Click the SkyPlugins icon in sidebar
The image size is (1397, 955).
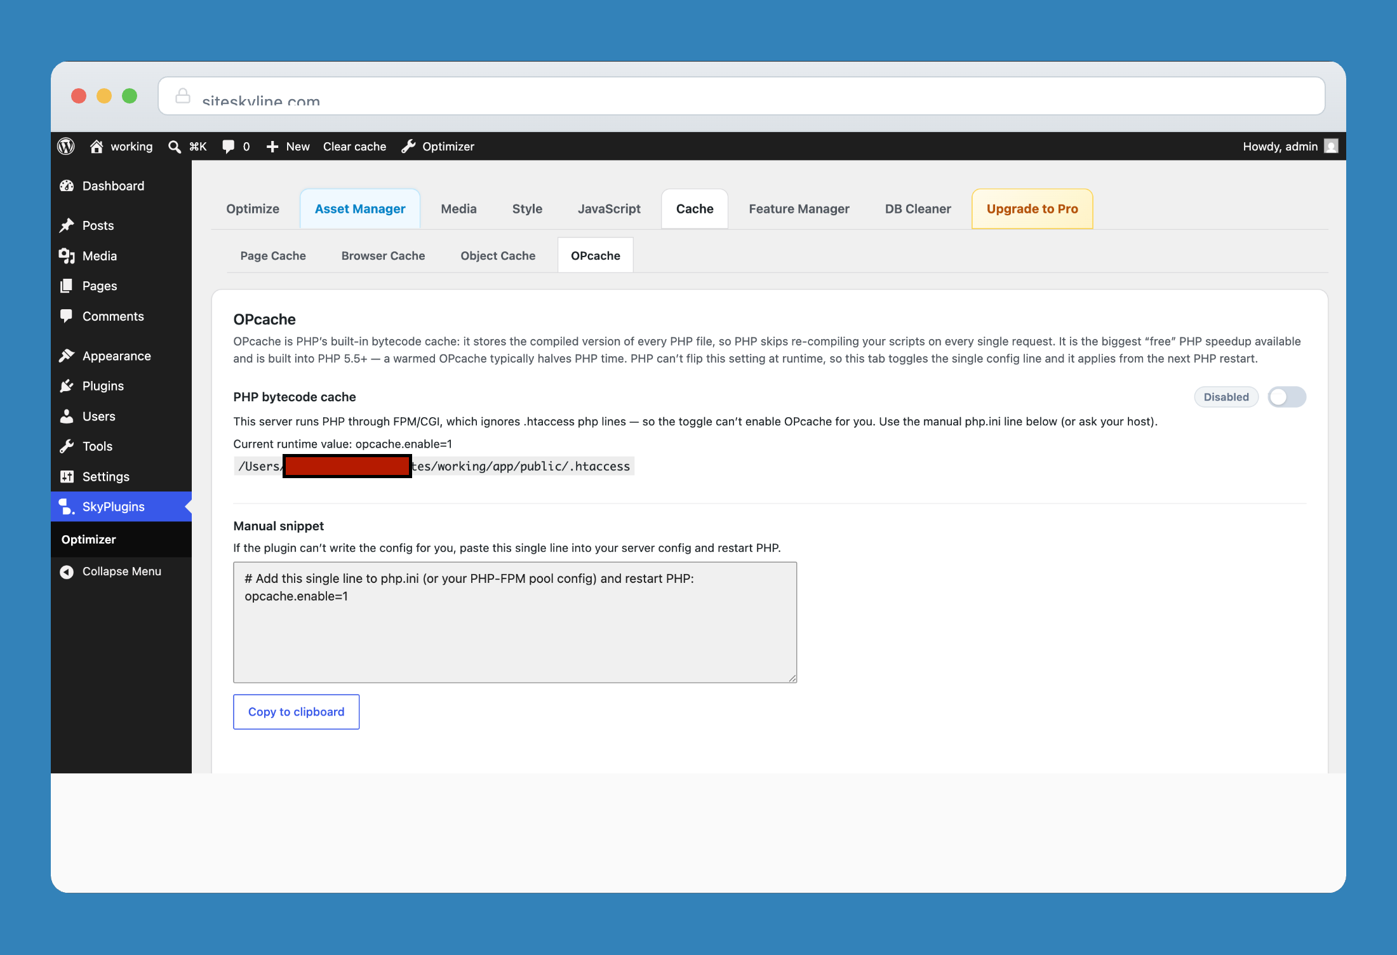[x=67, y=507]
